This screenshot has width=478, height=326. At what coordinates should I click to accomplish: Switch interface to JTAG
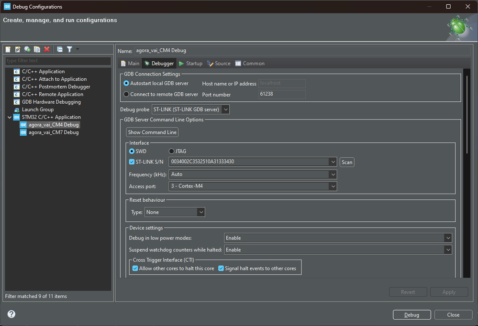[x=171, y=151]
